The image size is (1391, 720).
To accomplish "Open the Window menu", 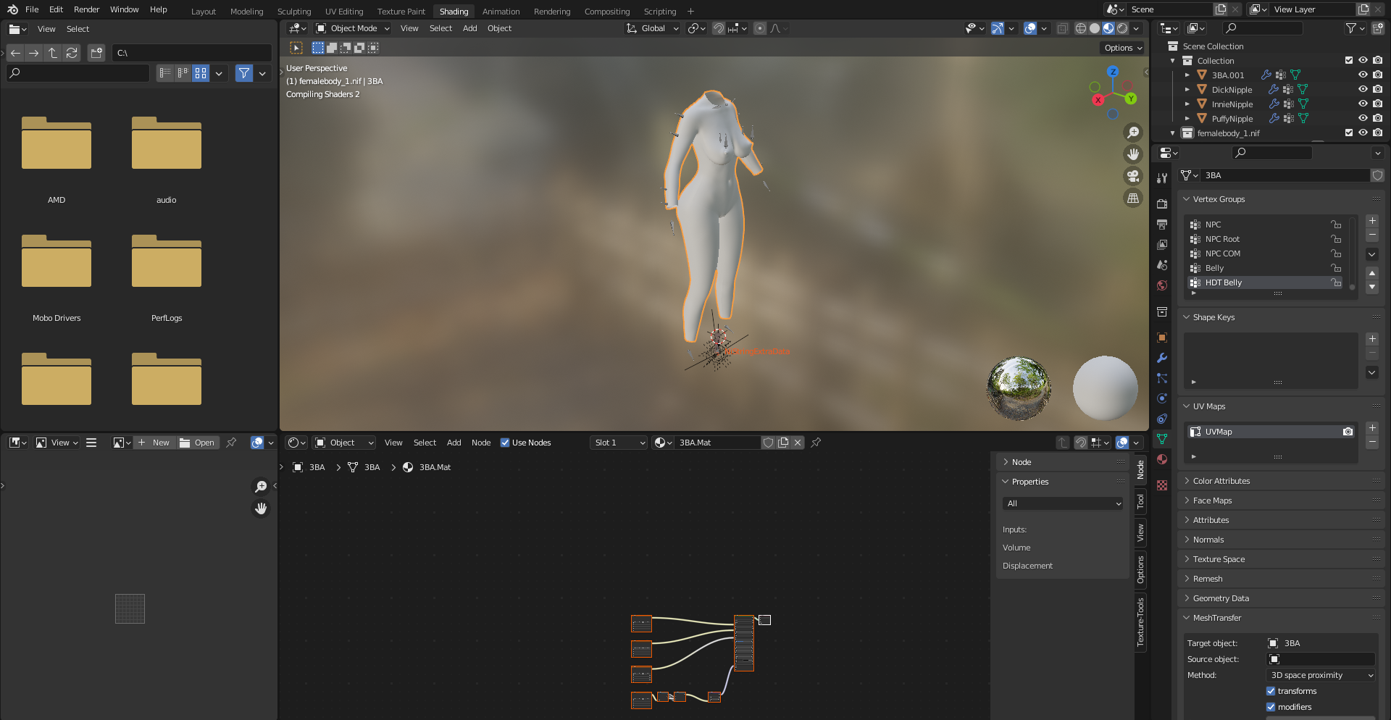I will (x=124, y=9).
